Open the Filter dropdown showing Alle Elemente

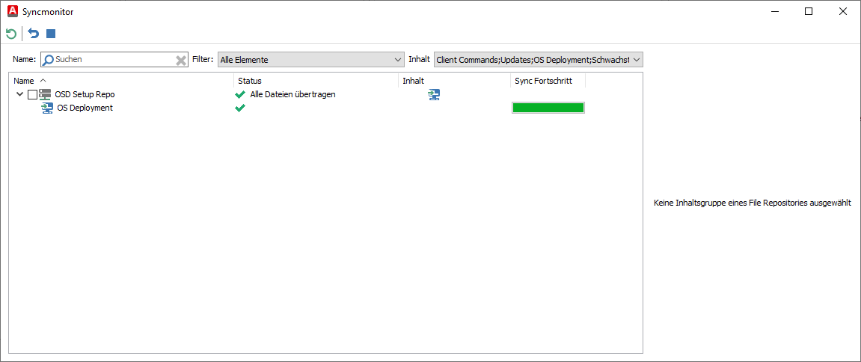tap(310, 60)
